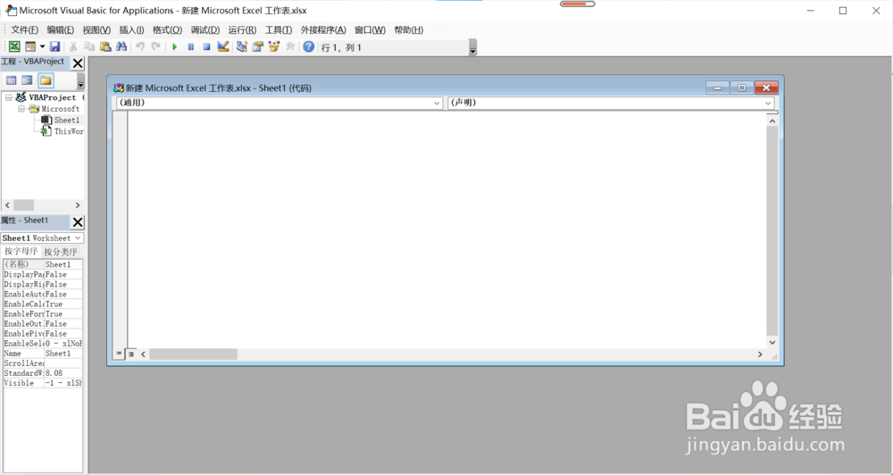Open the Insert object dropdown arrow in toolbar

pyautogui.click(x=42, y=46)
